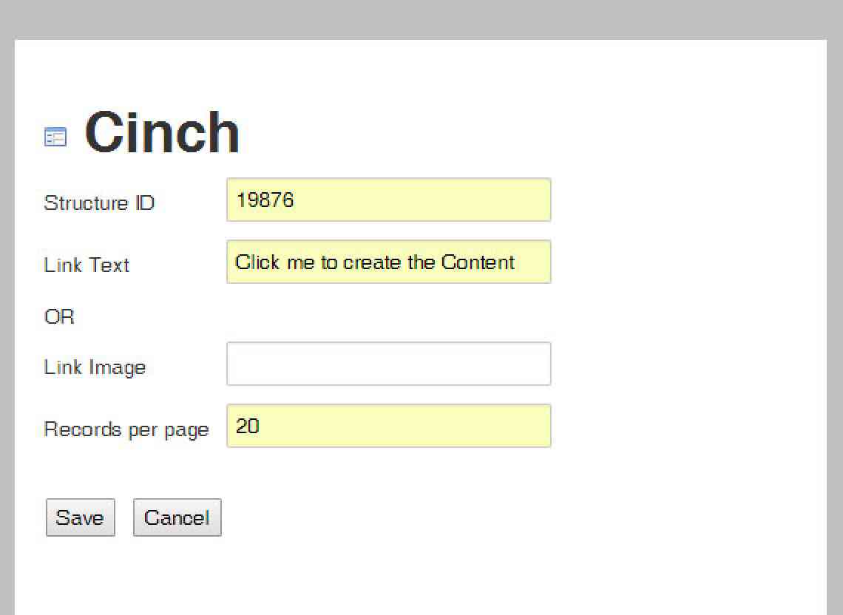The image size is (843, 615).
Task: Place cursor in 'Click me to create the Content' text
Action: [375, 262]
